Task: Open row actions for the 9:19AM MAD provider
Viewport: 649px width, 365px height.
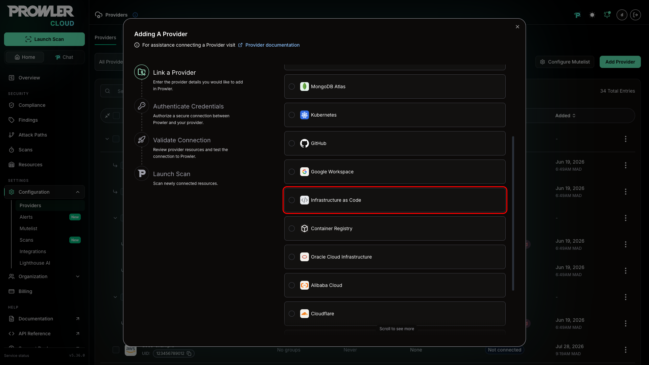Action: click(626, 350)
